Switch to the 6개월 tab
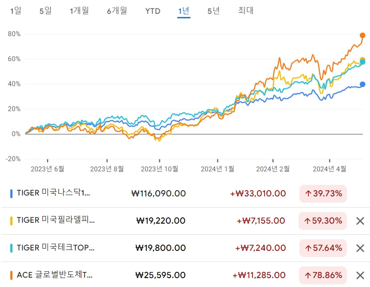Image resolution: width=370 pixels, height=287 pixels. tap(116, 11)
